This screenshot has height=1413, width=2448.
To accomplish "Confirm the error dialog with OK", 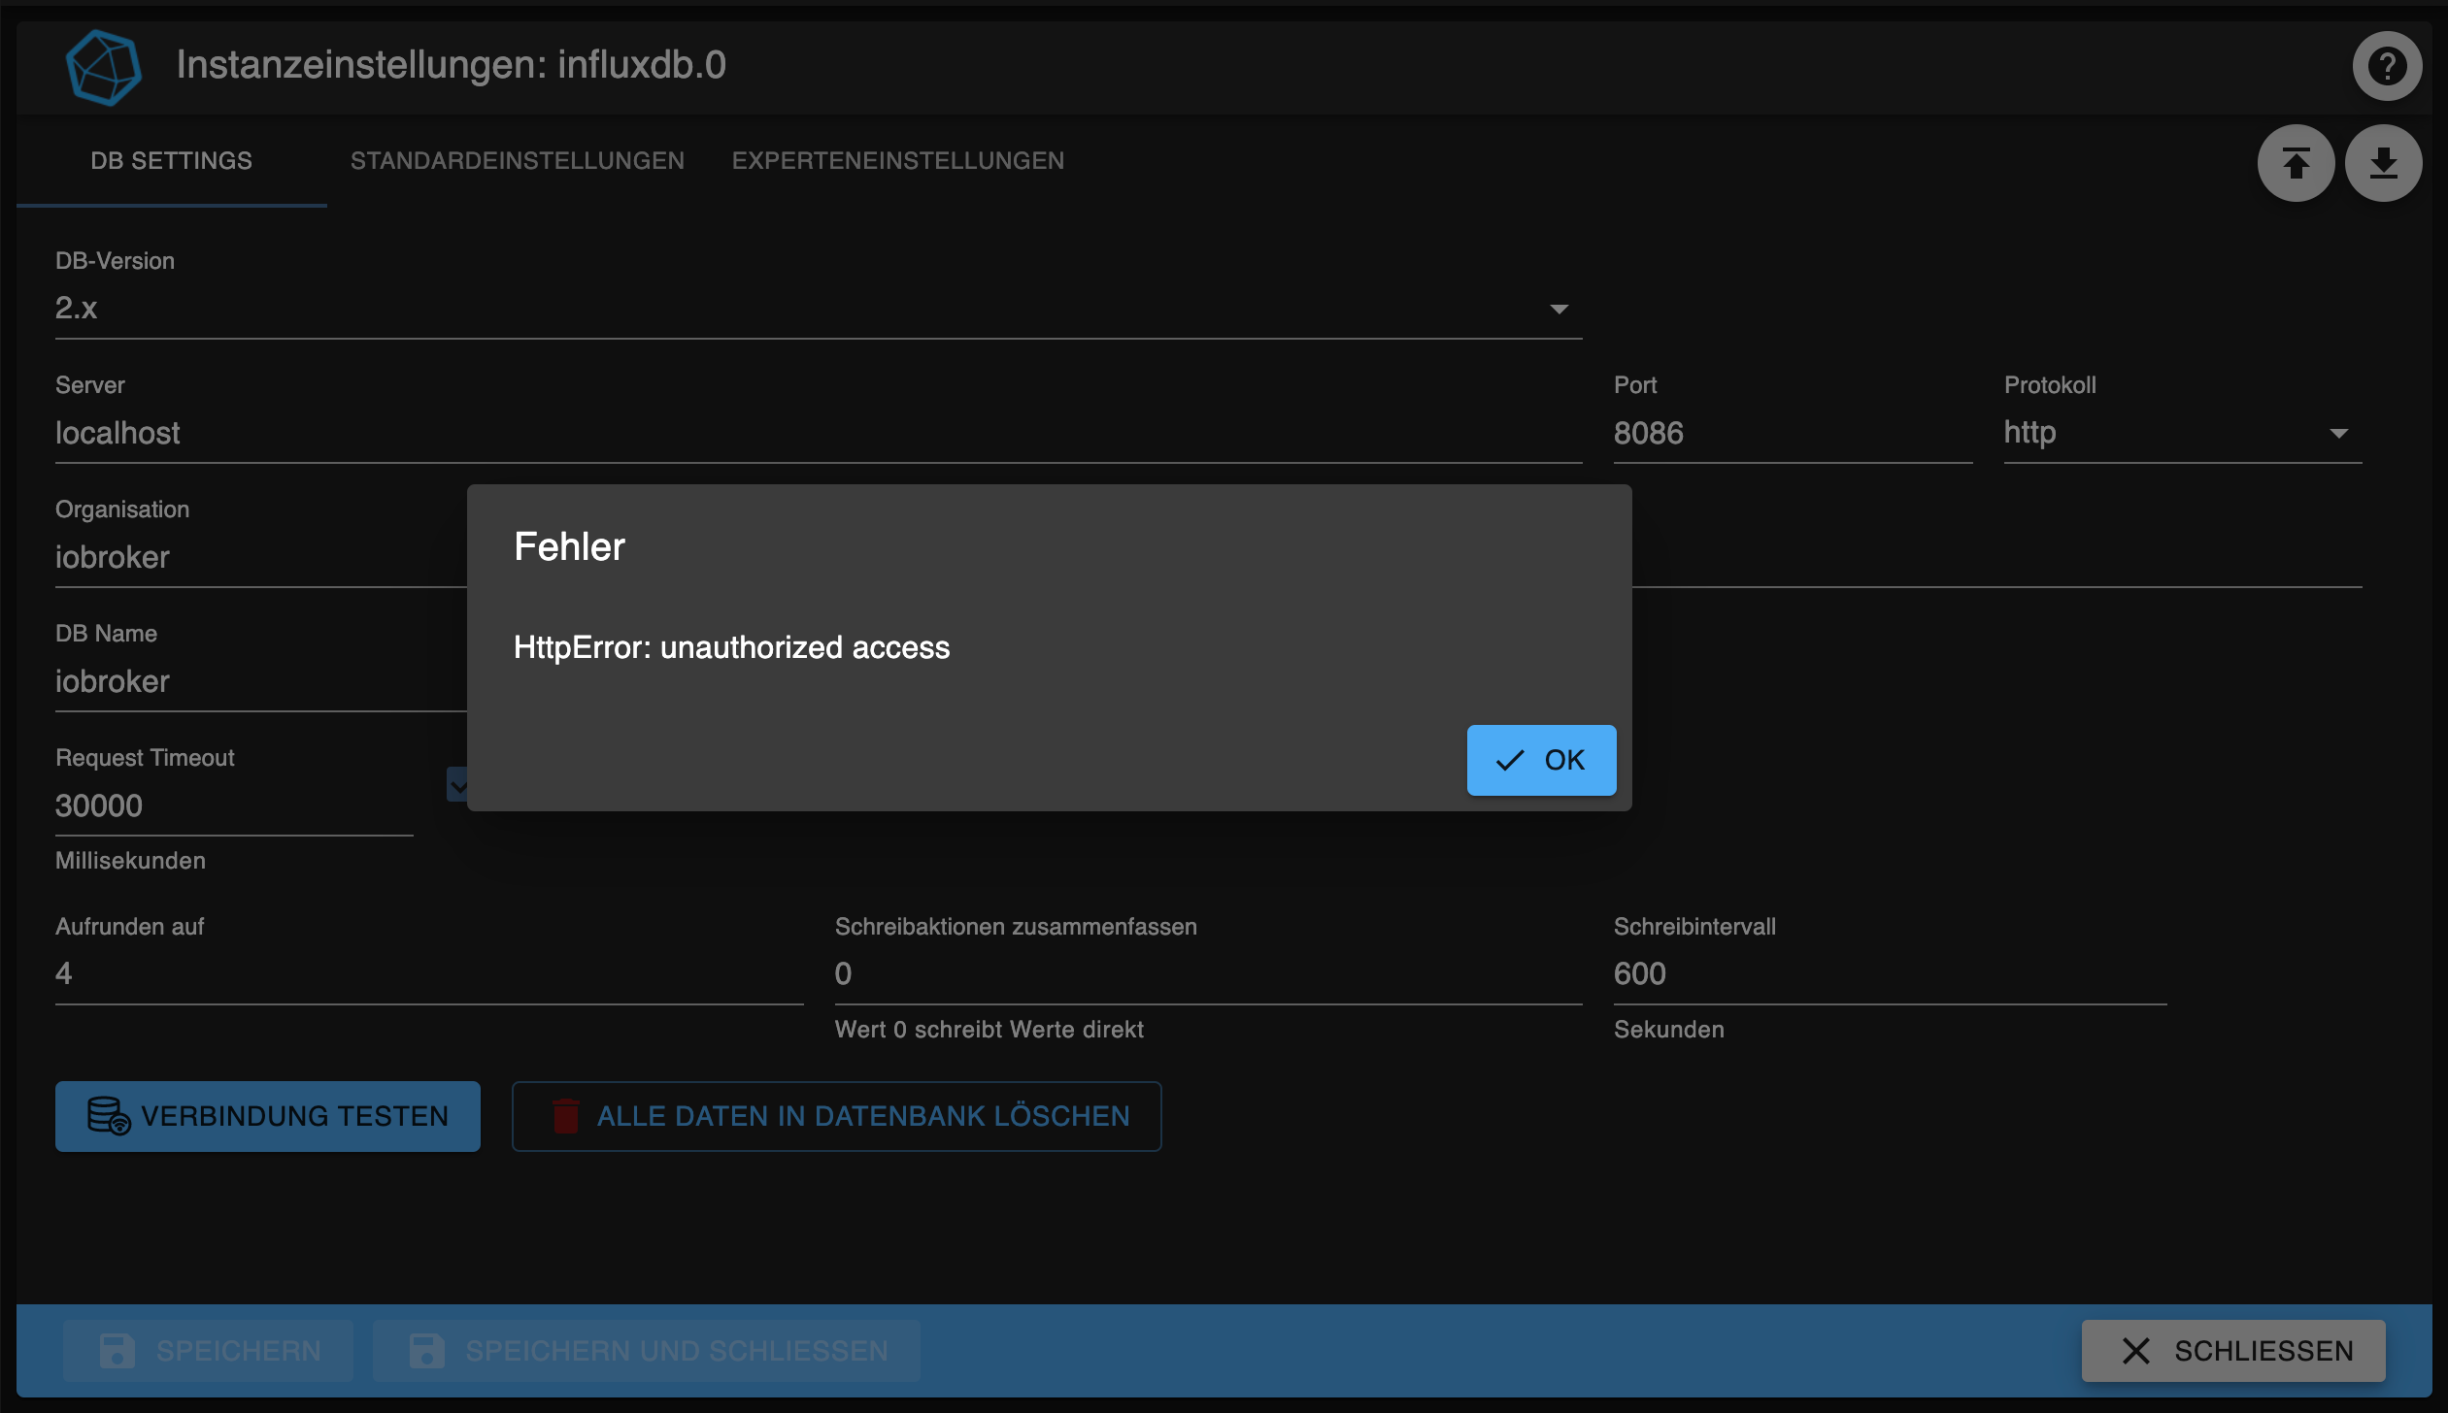I will click(x=1541, y=760).
